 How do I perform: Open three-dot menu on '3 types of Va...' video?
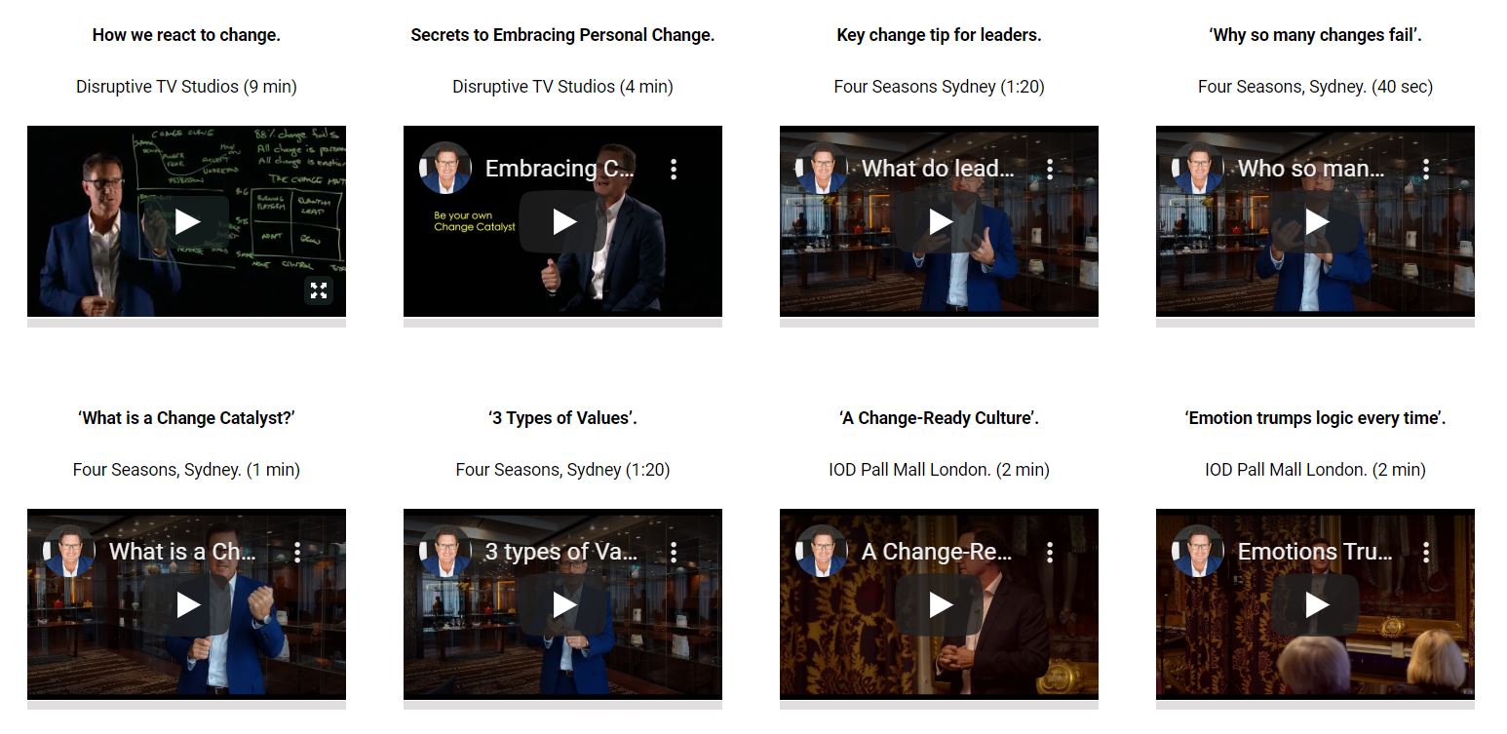pyautogui.click(x=674, y=552)
